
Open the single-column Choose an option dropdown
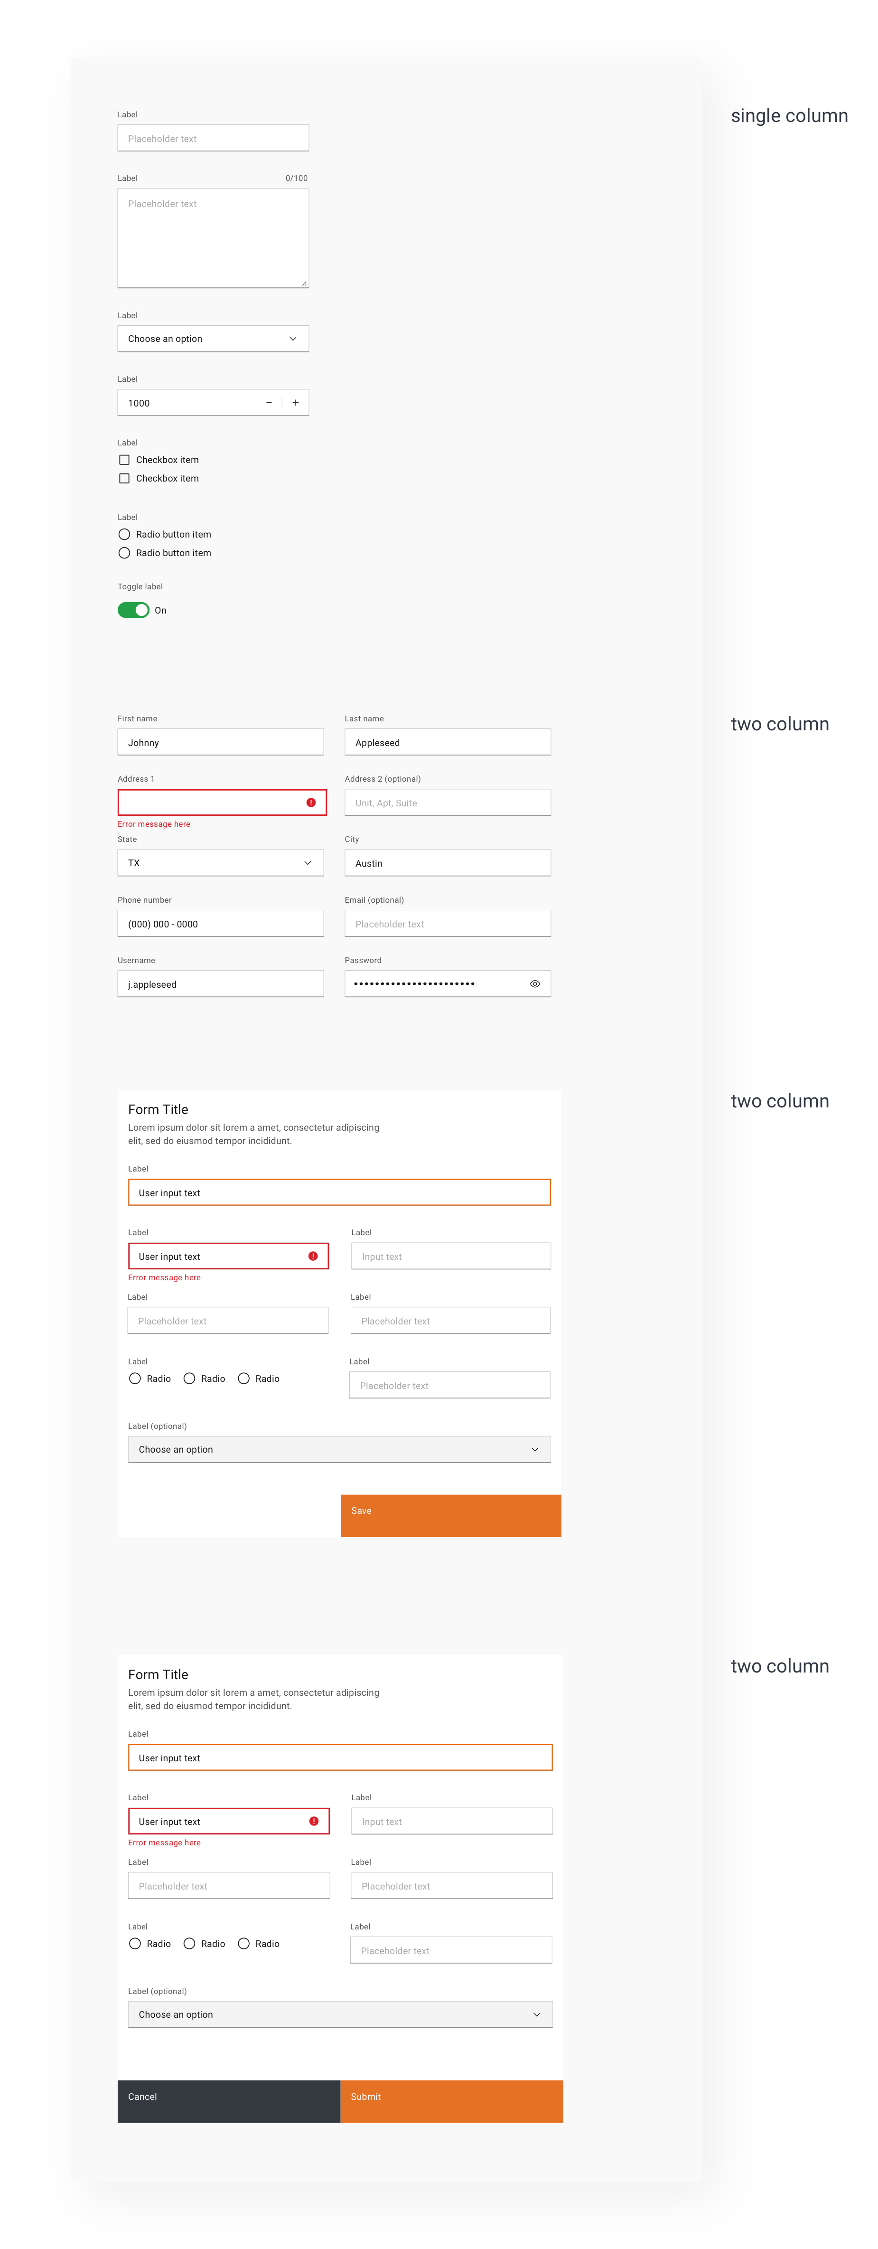(x=213, y=339)
